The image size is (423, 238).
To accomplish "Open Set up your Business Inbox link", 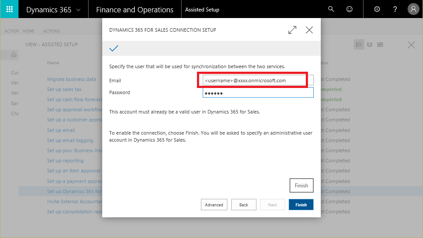I will (74, 150).
